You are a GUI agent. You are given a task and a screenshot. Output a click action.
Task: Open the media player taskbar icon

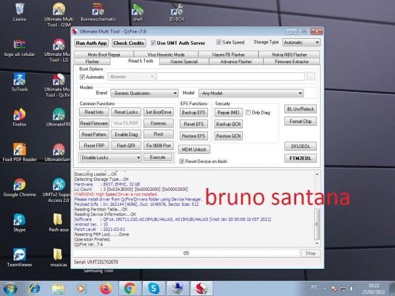[82, 289]
